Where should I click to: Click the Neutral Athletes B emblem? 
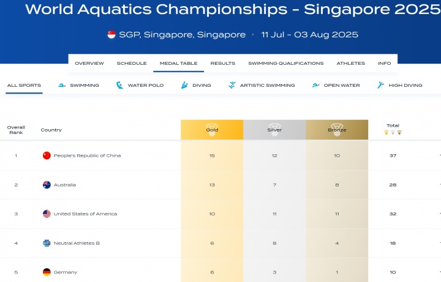click(47, 243)
